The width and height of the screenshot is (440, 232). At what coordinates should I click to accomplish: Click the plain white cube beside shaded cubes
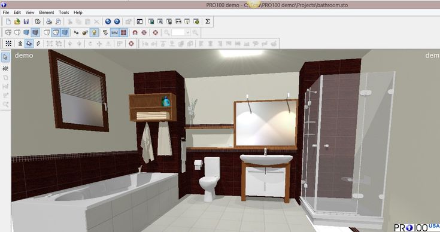click(x=47, y=32)
